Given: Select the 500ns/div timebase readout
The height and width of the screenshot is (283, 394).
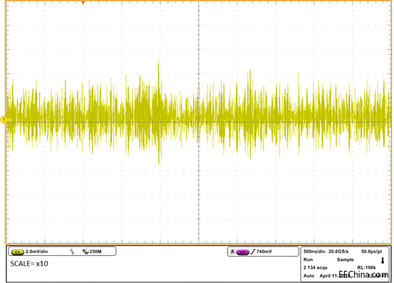Looking at the screenshot, I should click(314, 251).
